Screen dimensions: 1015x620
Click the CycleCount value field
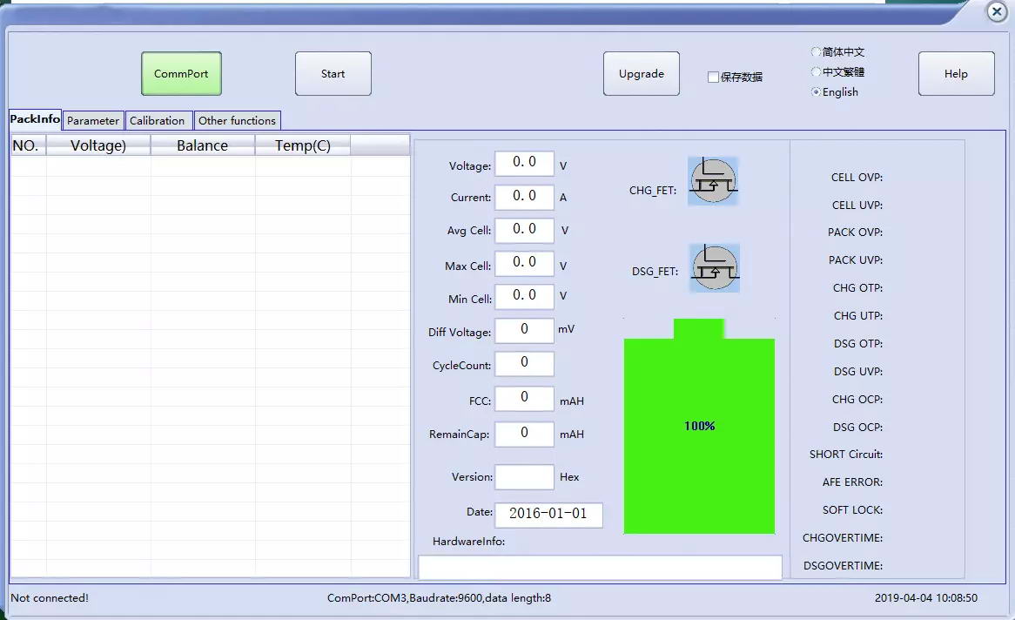pyautogui.click(x=524, y=363)
